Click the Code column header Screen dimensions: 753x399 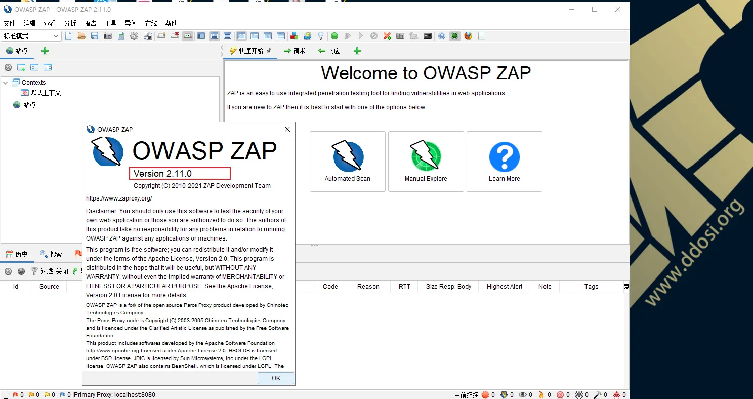coord(330,287)
